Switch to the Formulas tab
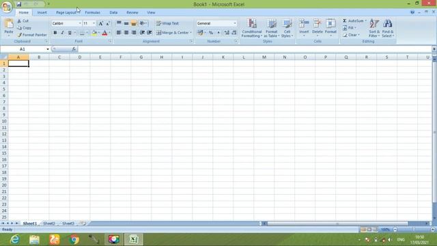437x246 pixels. tap(93, 12)
